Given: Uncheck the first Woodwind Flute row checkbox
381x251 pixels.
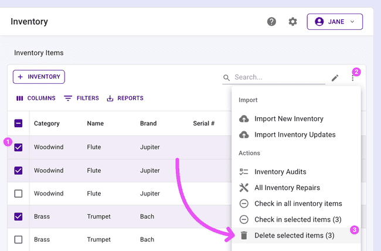Looking at the screenshot, I should pyautogui.click(x=18, y=147).
